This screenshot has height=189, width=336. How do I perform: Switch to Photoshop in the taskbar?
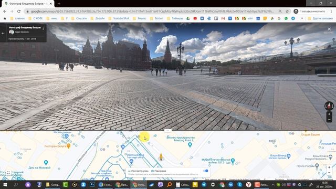(x=92, y=184)
